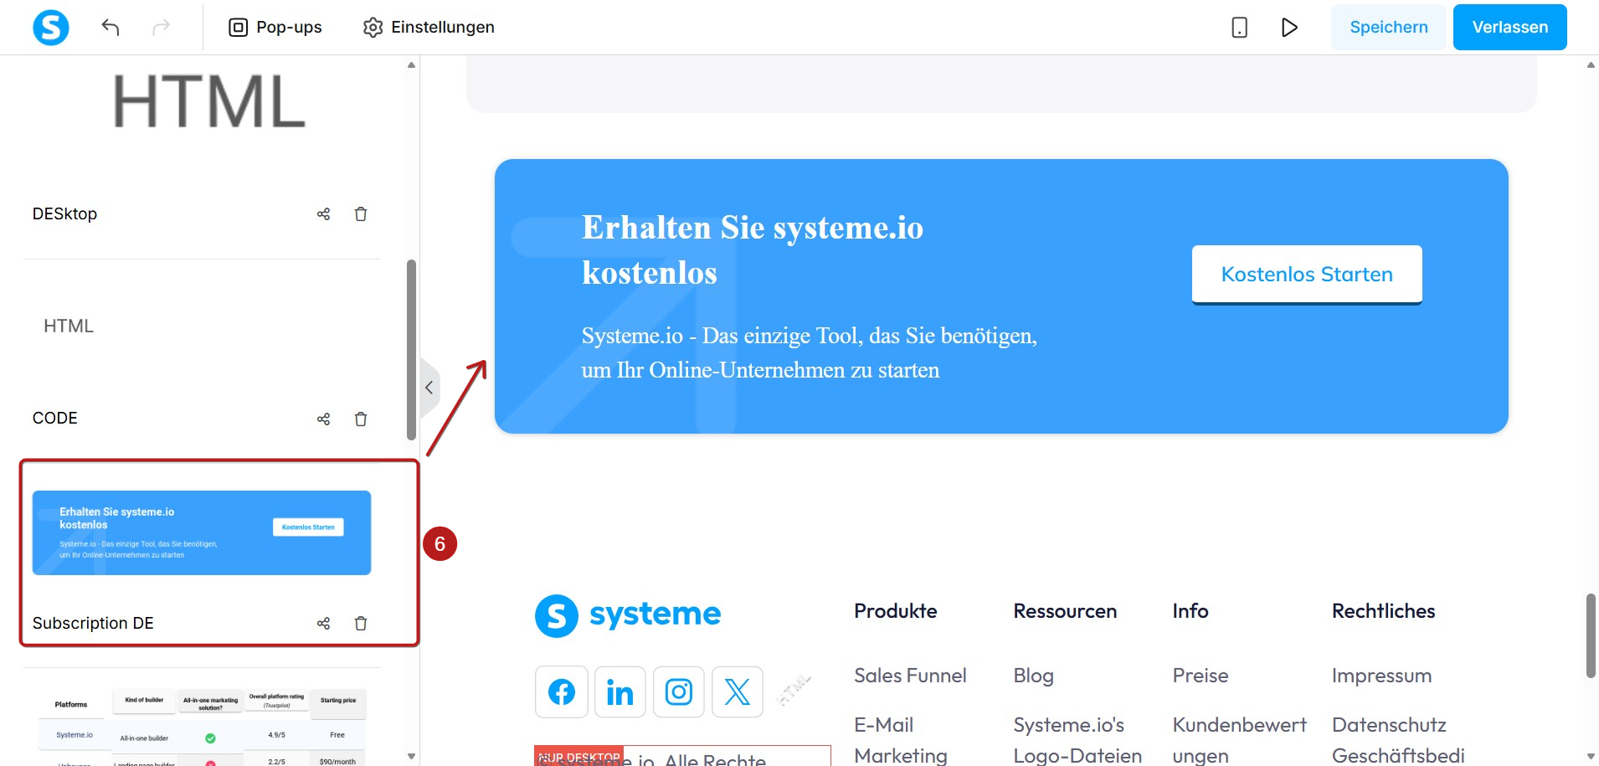Share the Subscription DE block
This screenshot has width=1599, height=766.
pyautogui.click(x=323, y=623)
